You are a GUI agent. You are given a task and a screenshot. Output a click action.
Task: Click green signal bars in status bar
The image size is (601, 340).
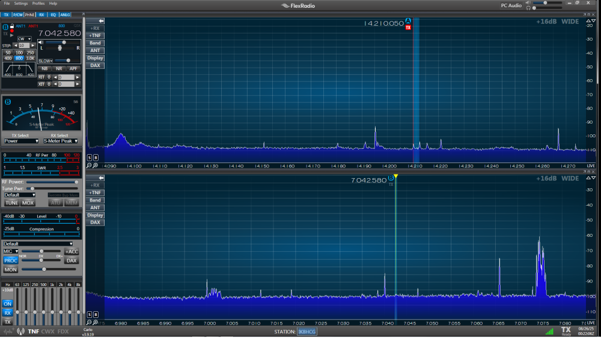click(549, 331)
